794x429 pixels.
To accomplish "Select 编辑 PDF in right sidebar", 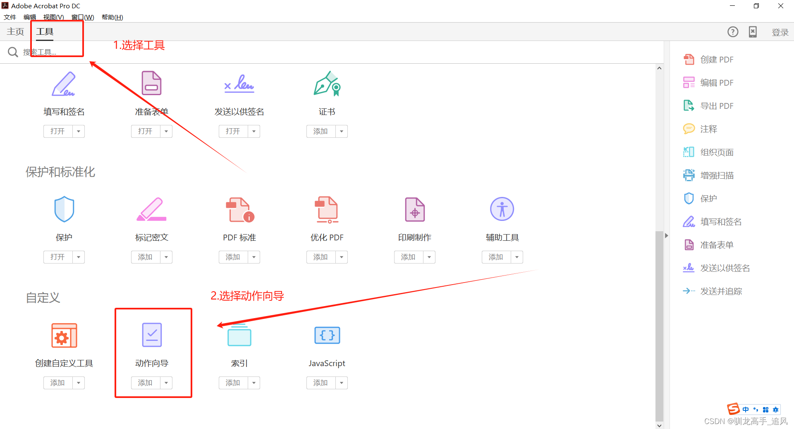I will [x=708, y=83].
